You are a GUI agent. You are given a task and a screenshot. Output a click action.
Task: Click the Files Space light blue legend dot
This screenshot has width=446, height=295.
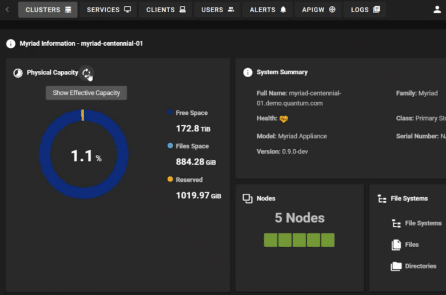click(x=170, y=146)
